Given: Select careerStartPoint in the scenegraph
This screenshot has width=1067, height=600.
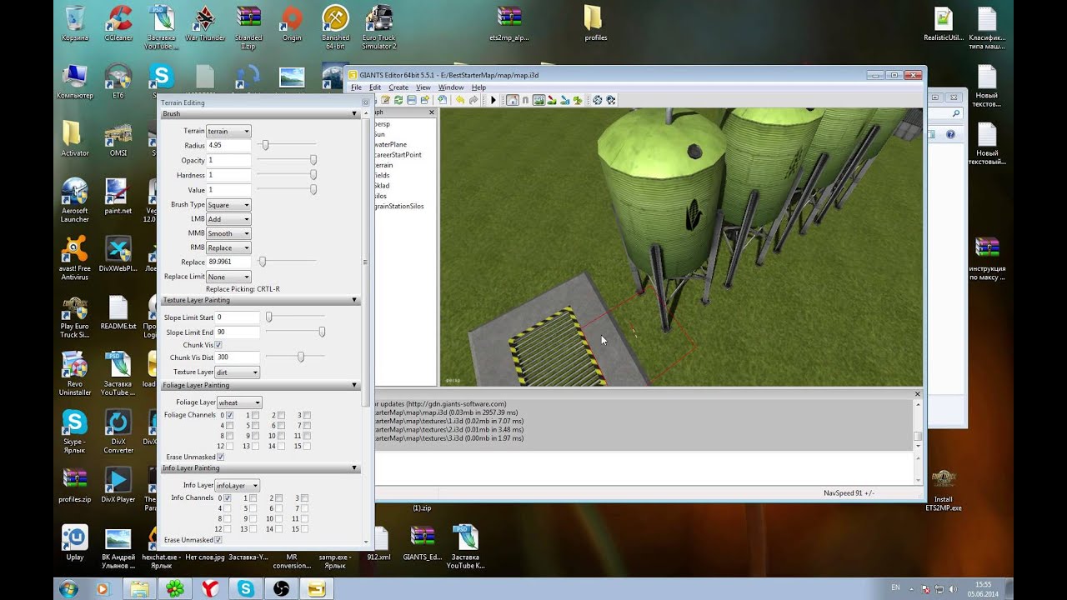Looking at the screenshot, I should [398, 155].
